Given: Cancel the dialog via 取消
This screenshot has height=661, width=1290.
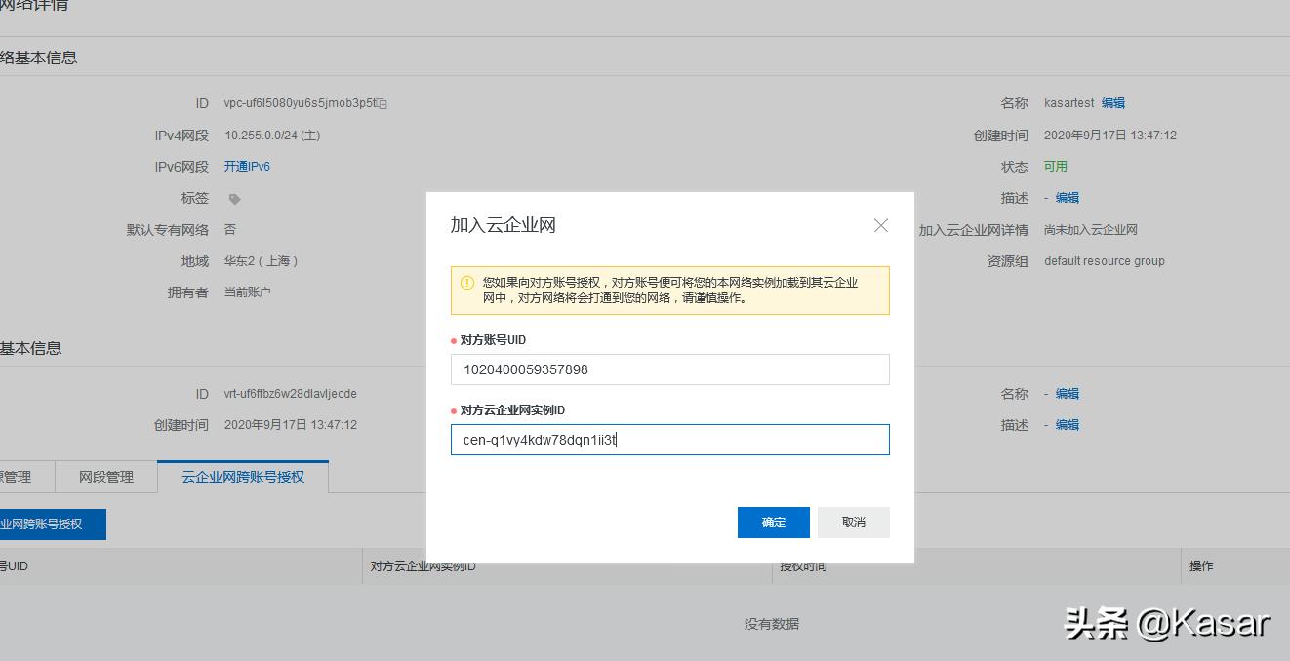Looking at the screenshot, I should (x=853, y=522).
